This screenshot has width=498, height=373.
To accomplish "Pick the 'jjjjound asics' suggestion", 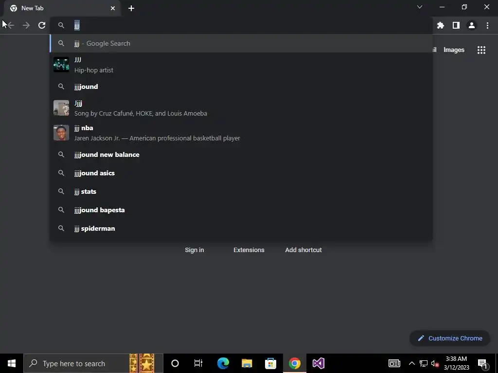I will point(241,173).
